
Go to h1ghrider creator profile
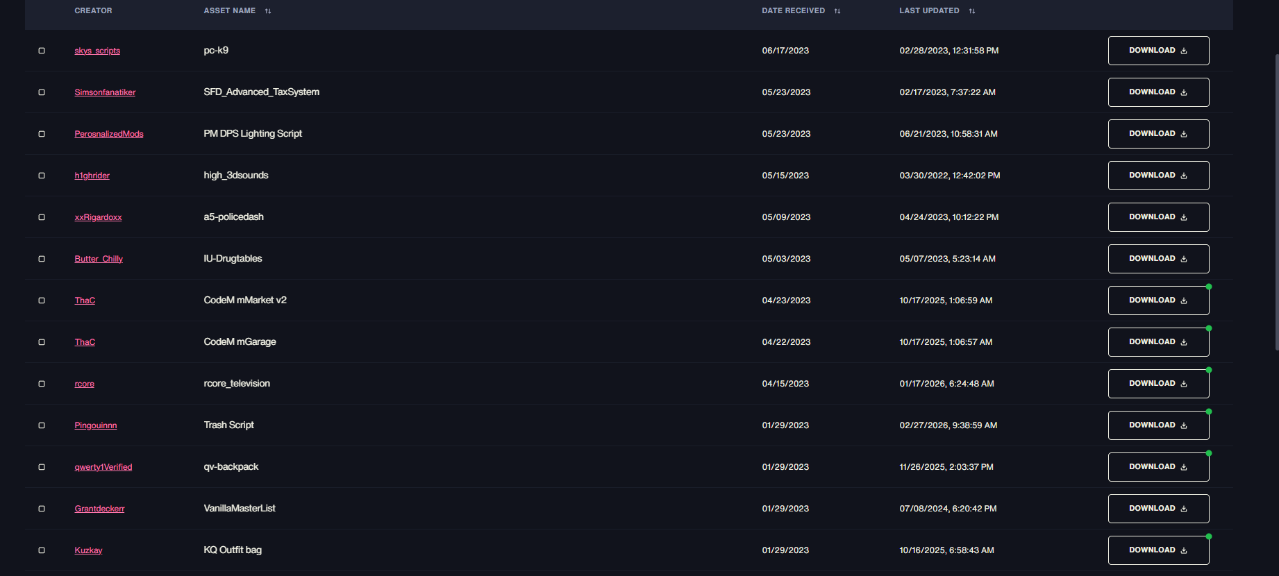point(92,176)
